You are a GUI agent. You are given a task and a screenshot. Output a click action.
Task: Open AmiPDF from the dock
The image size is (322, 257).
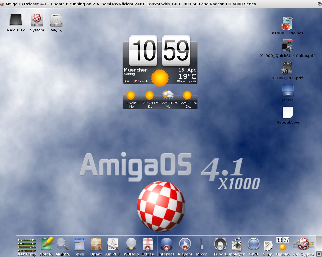coord(113,244)
